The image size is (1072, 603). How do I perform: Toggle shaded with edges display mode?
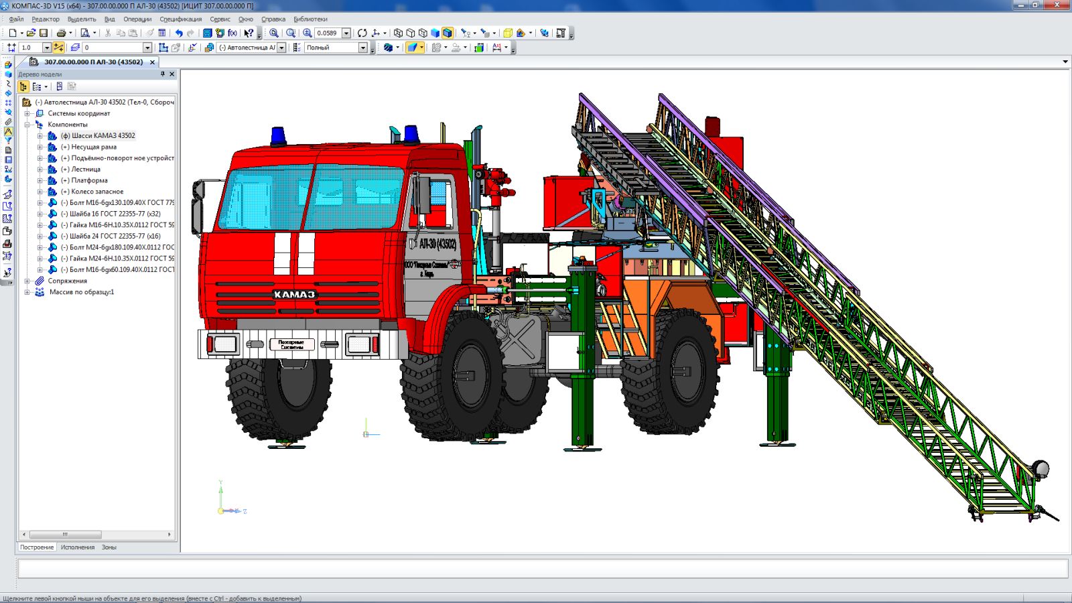coord(448,33)
